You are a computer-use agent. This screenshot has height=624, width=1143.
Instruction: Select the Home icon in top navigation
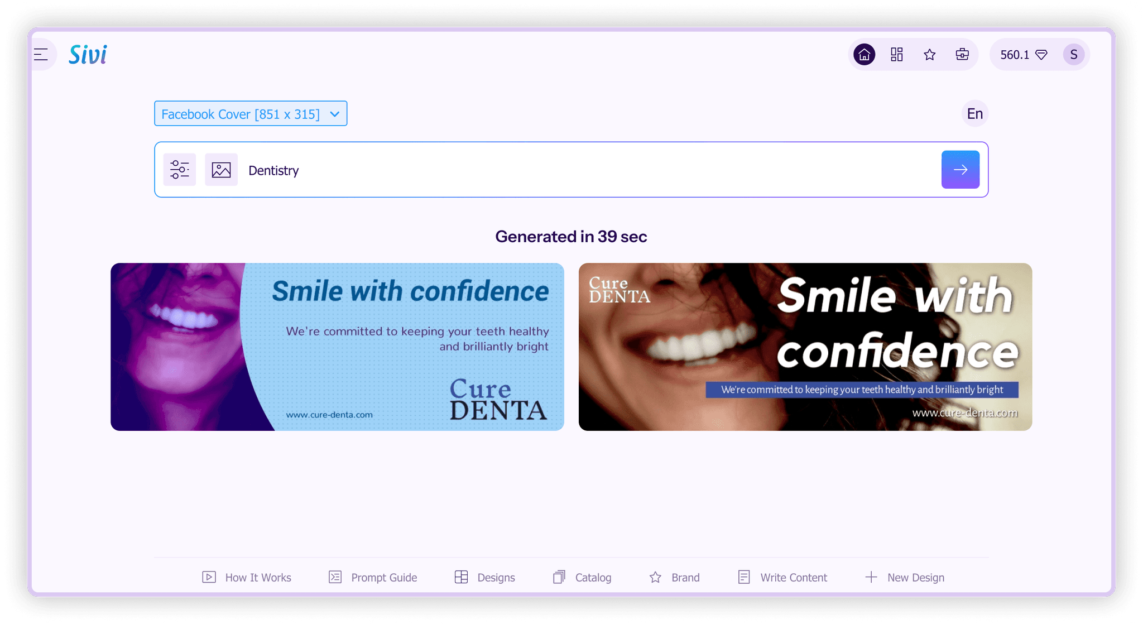coord(864,54)
